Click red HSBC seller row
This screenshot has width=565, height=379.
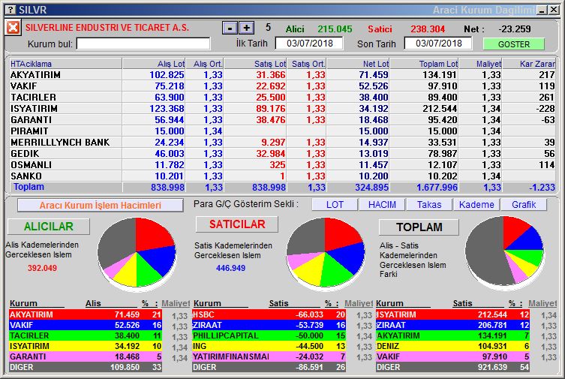[269, 314]
